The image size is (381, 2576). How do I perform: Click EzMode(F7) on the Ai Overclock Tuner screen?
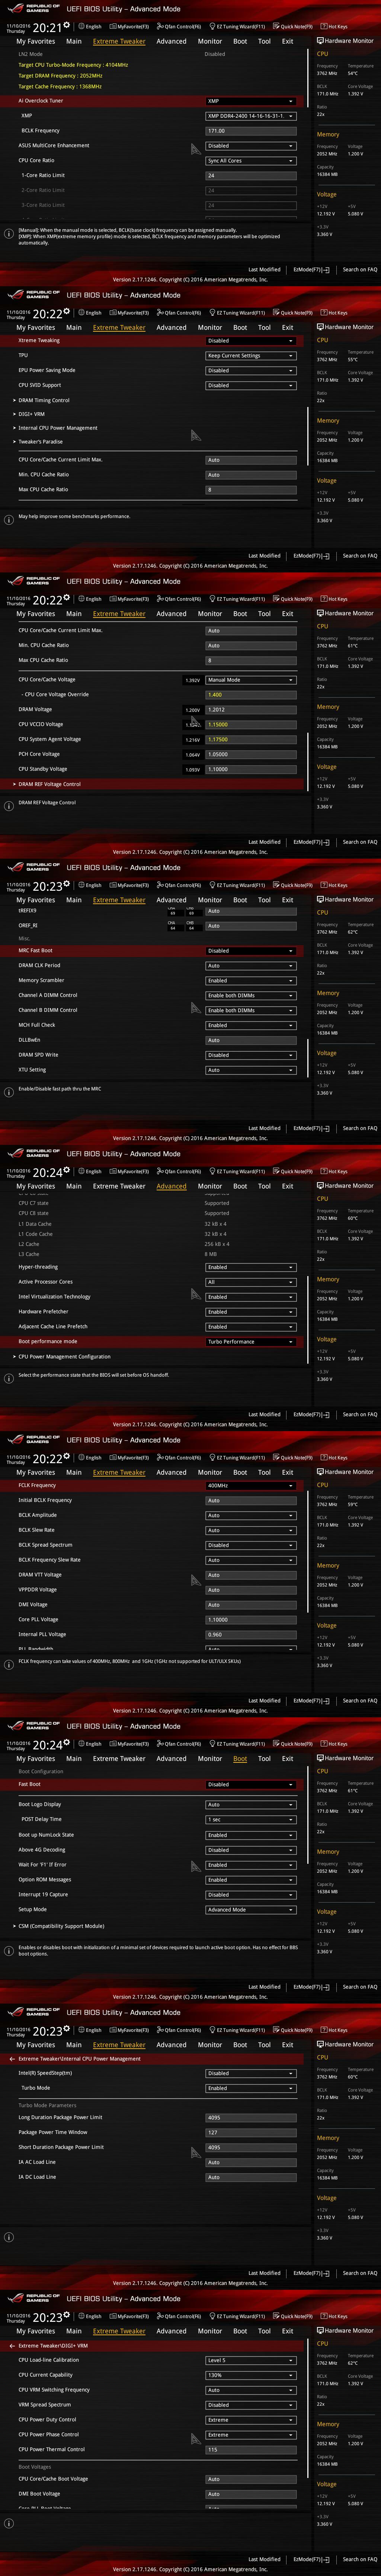tap(311, 269)
